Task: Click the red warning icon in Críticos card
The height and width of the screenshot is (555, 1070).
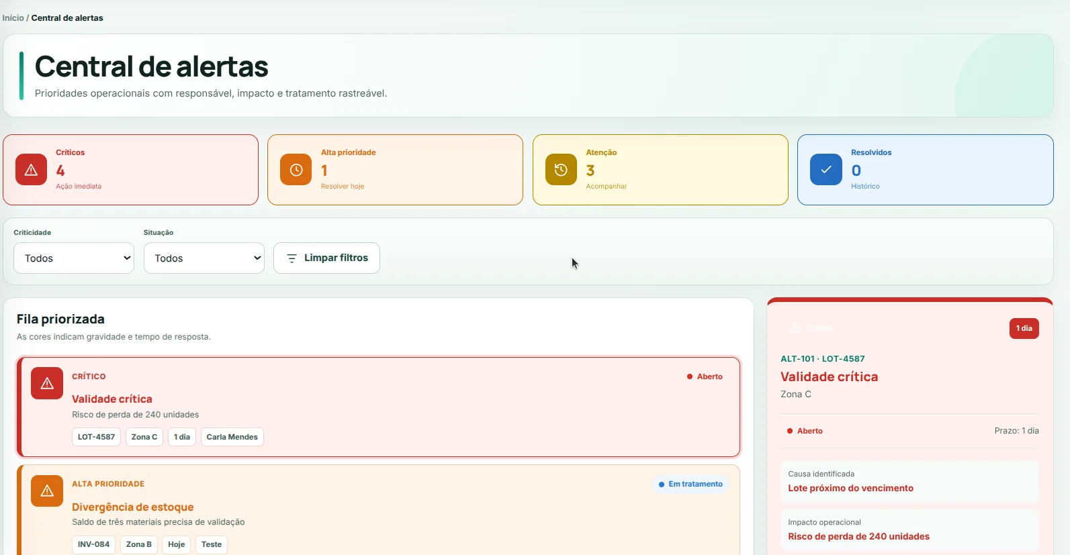Action: pyautogui.click(x=31, y=170)
